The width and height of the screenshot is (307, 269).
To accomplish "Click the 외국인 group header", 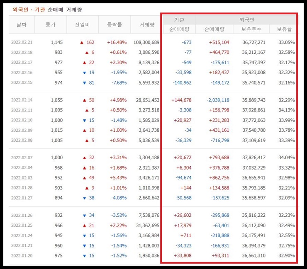I will pyautogui.click(x=247, y=20).
